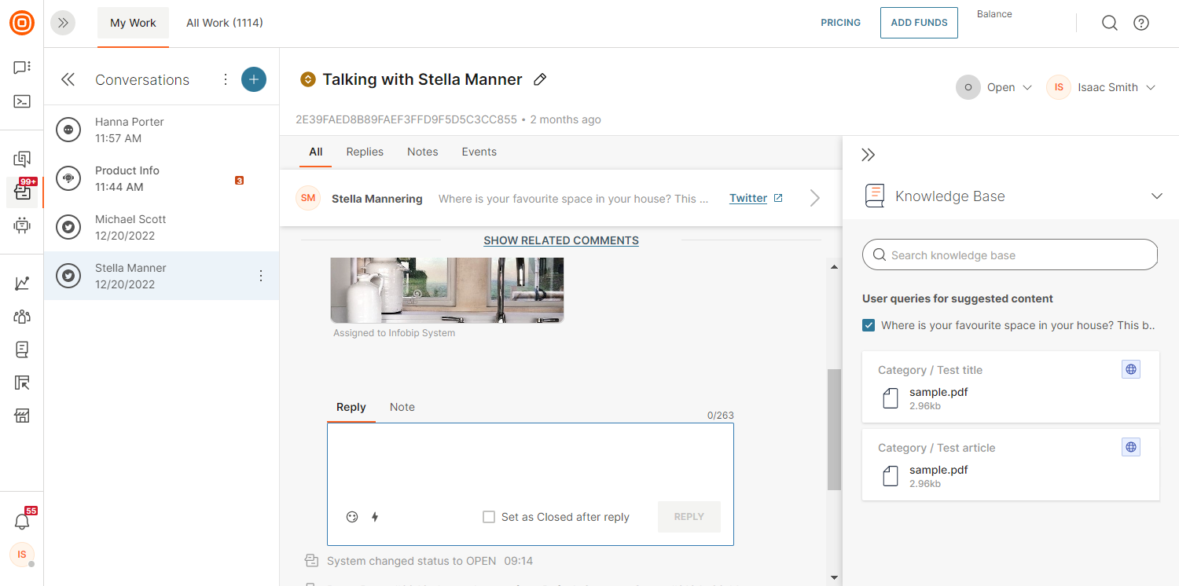The height and width of the screenshot is (586, 1179).
Task: Collapse the Knowledge Base panel chevron
Action: [1156, 196]
